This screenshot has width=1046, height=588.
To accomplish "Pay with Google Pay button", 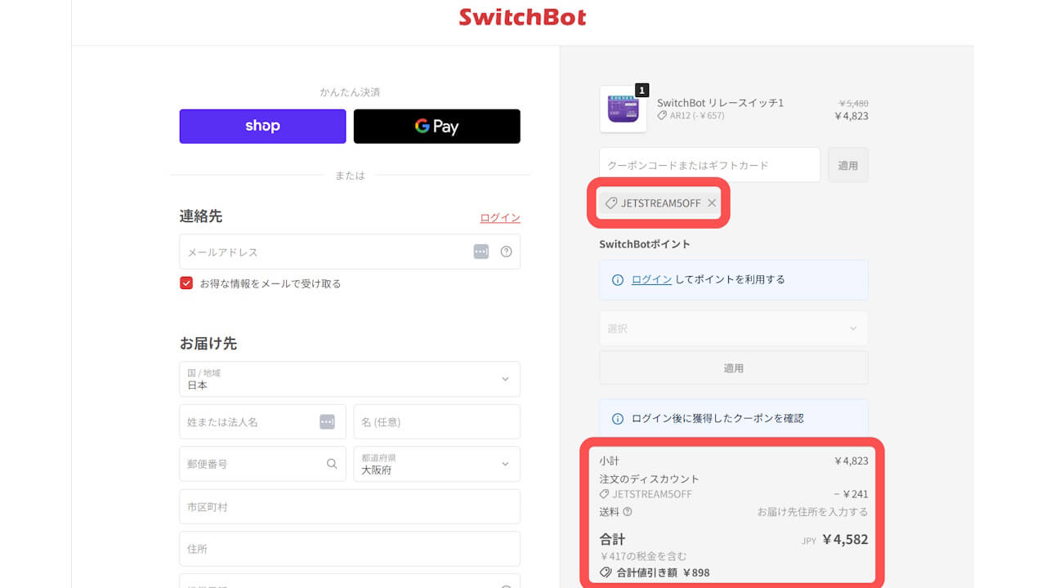I will [436, 127].
